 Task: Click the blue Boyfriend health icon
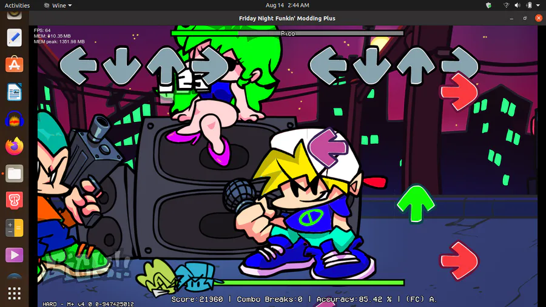197,277
